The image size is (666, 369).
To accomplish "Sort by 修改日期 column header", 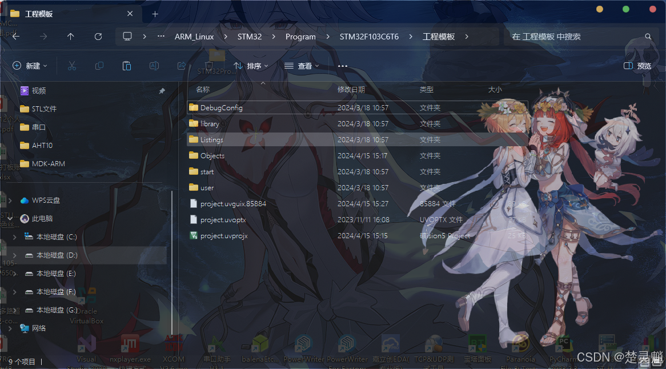I will coord(351,90).
